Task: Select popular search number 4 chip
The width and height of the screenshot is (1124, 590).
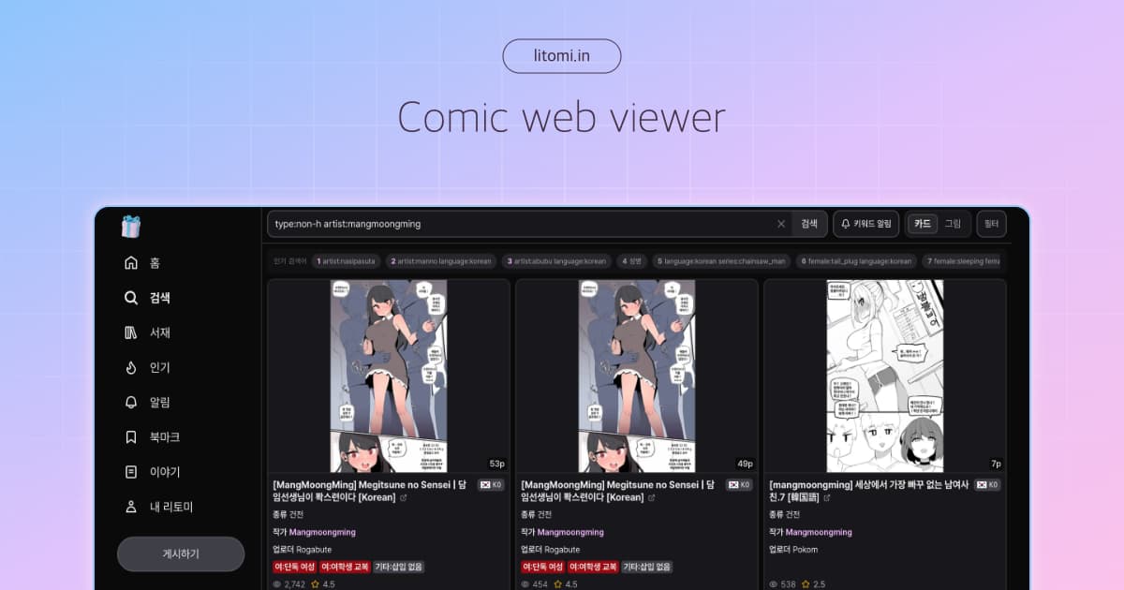Action: click(x=631, y=261)
